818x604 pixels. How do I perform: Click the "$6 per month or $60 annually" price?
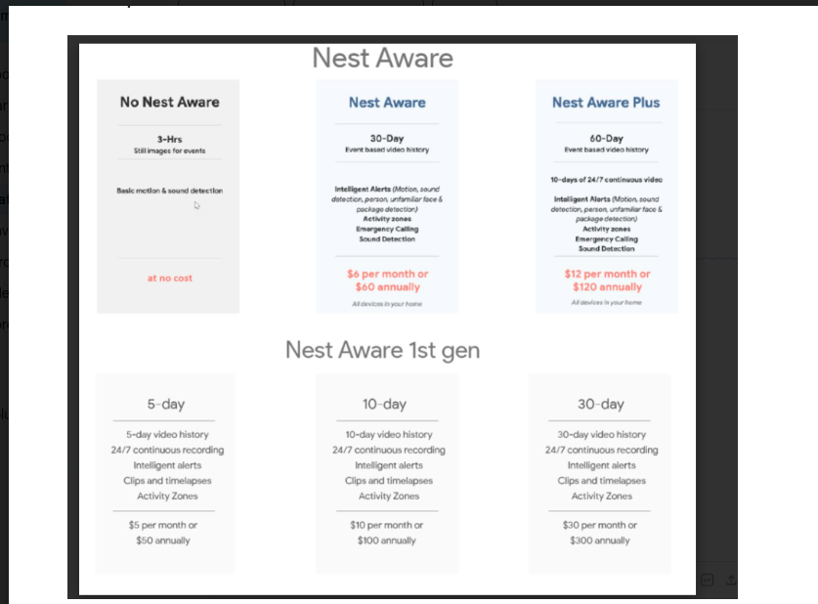click(x=387, y=280)
